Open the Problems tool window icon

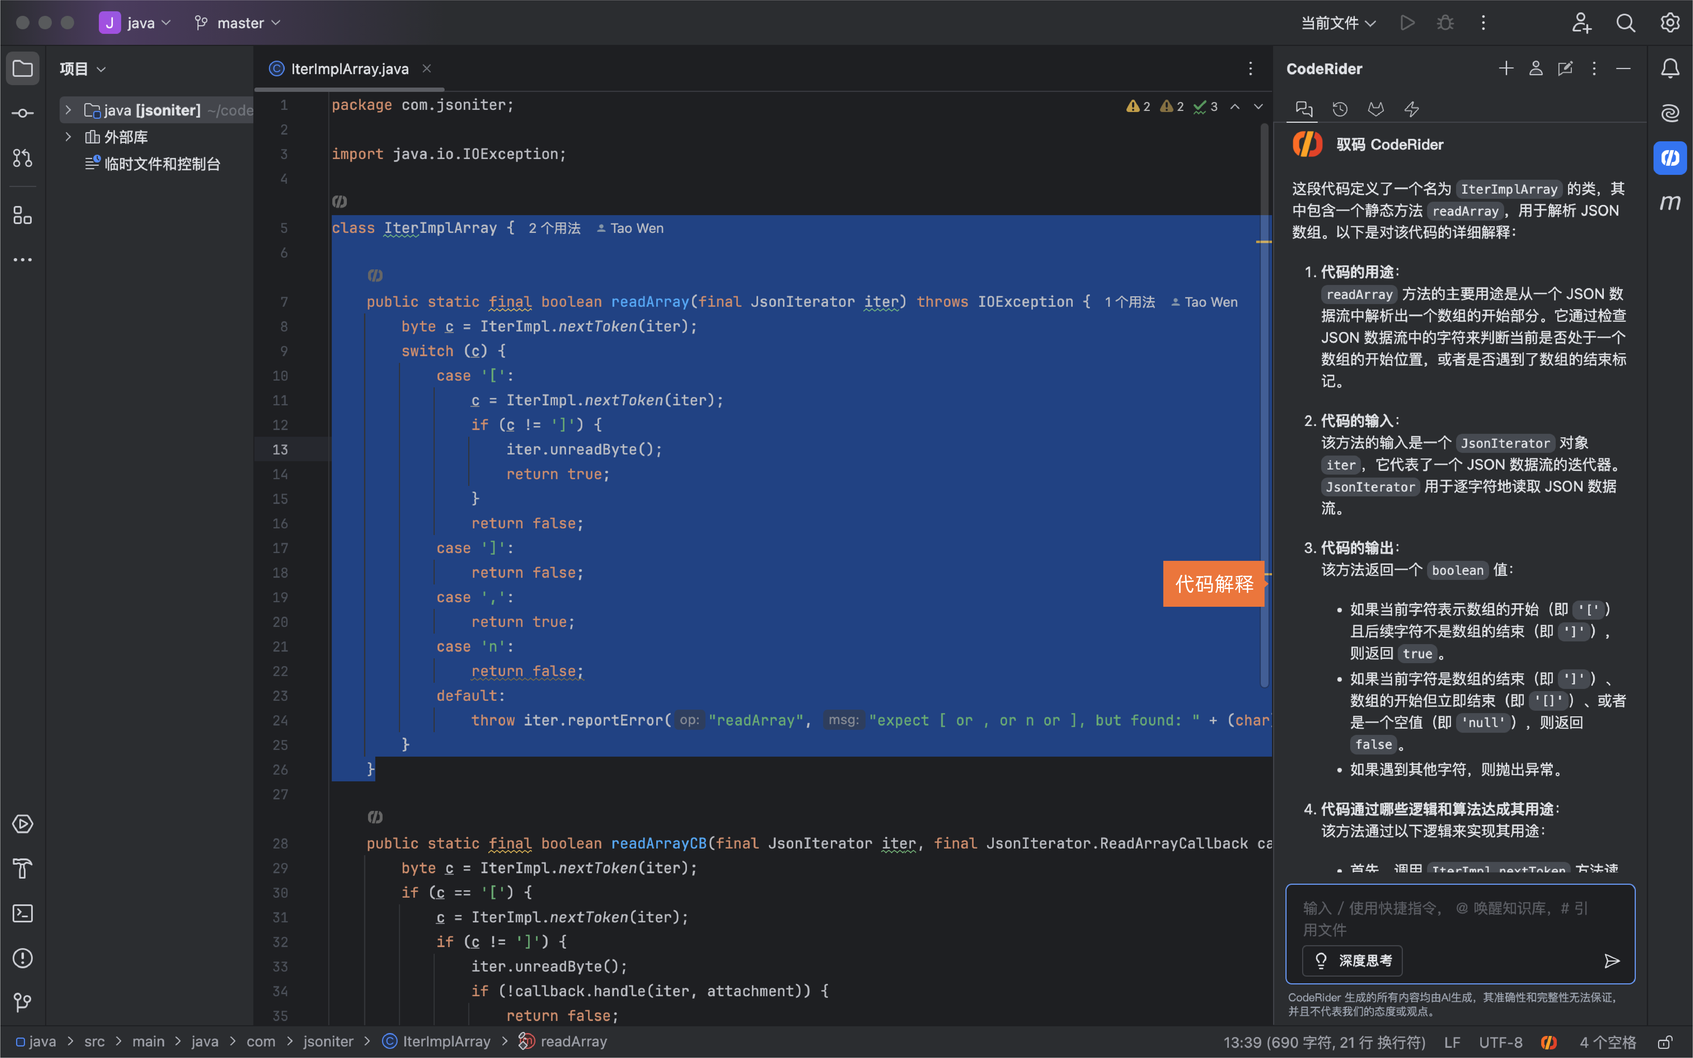[22, 958]
